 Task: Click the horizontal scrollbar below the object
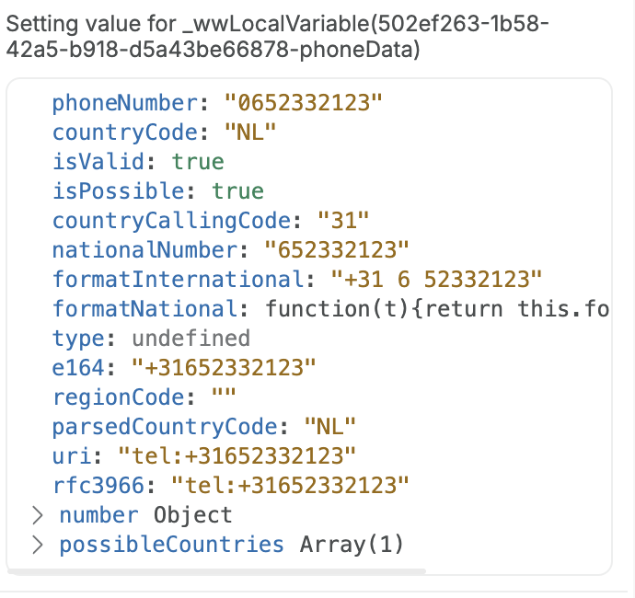[x=216, y=571]
